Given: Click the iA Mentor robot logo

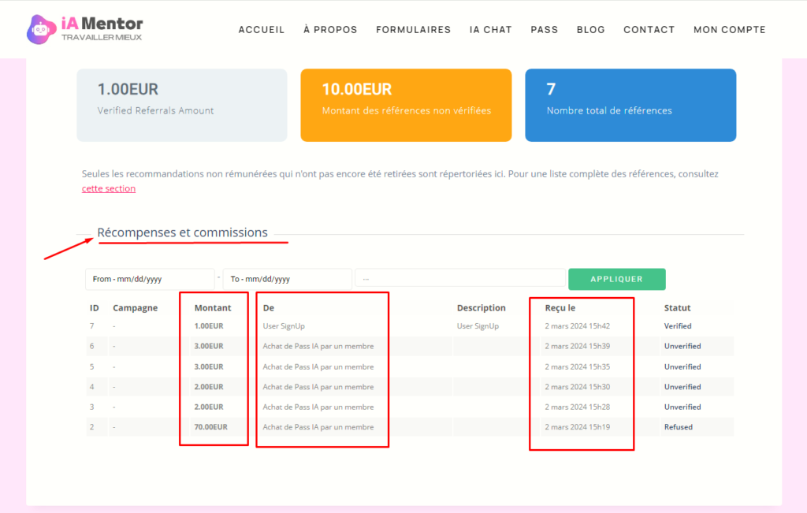Looking at the screenshot, I should (41, 29).
